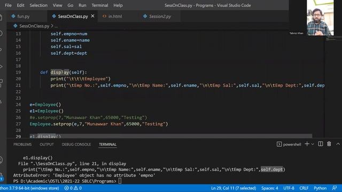
Task: Click the Ln 29, Col 11 cursor position
Action: coord(234,188)
